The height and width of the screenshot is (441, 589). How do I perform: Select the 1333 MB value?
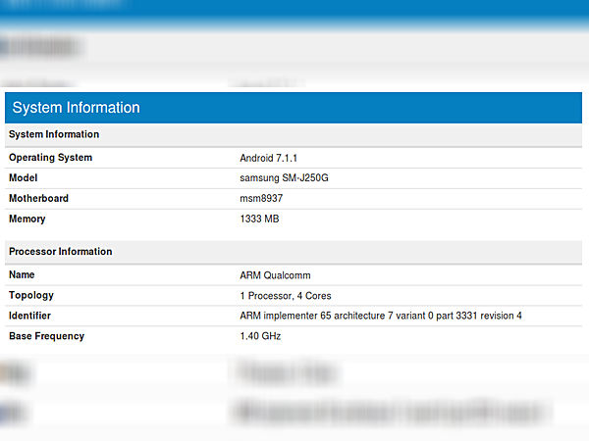[259, 219]
